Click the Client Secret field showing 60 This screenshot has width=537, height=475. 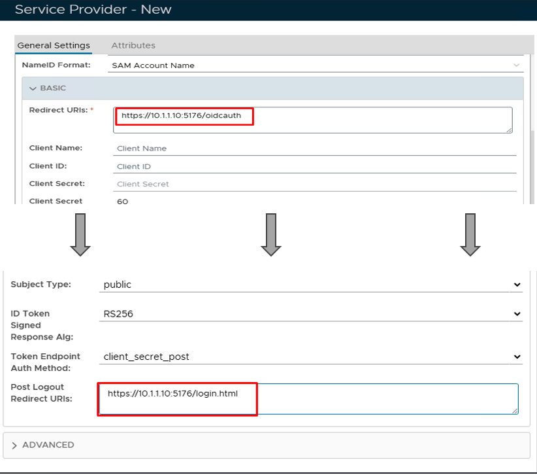click(314, 202)
